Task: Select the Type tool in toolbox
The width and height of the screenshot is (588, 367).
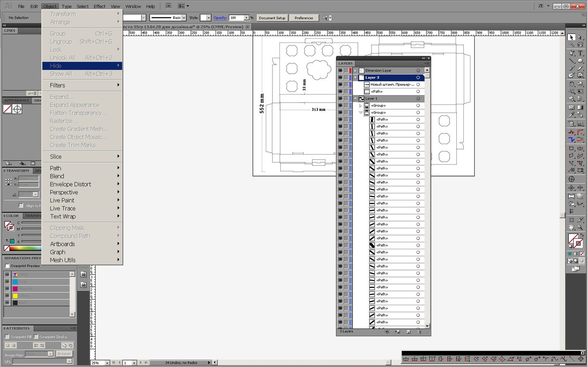Action: [x=580, y=53]
